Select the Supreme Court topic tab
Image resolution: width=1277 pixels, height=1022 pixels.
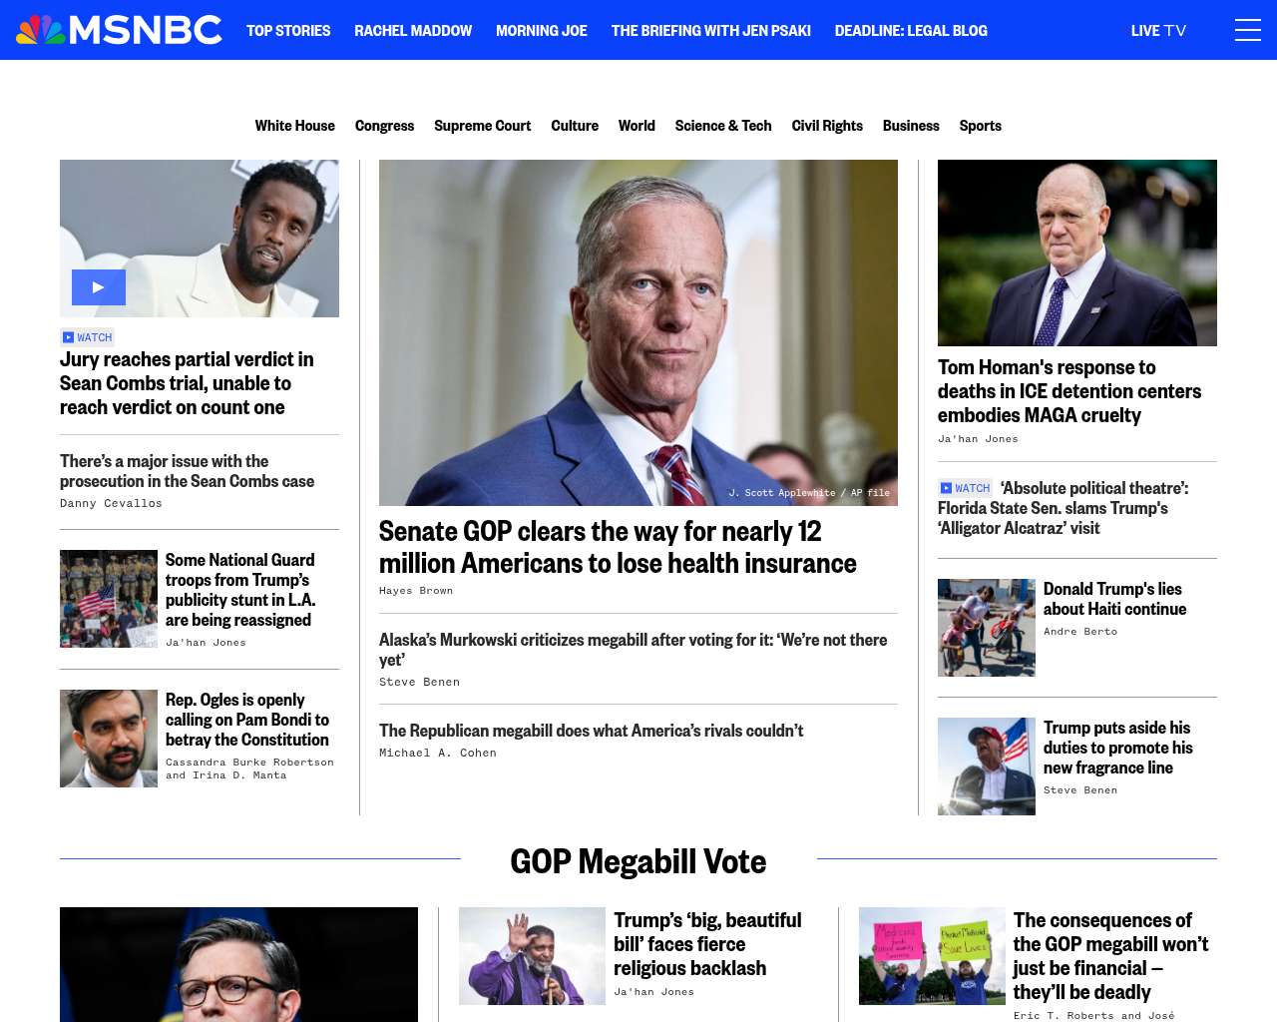(x=482, y=126)
